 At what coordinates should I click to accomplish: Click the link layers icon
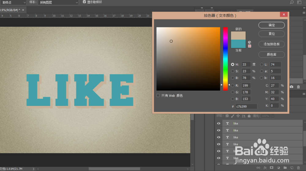(x=258, y=168)
